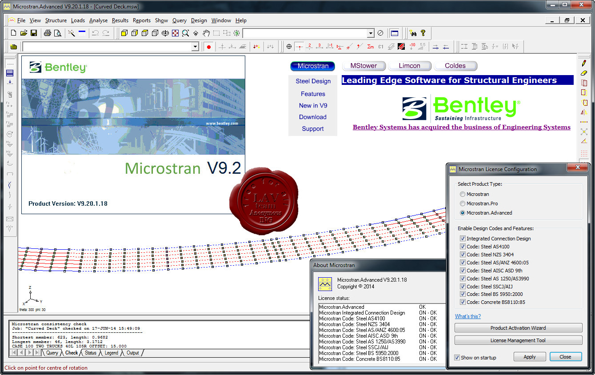This screenshot has width=595, height=375.
Task: Click the Print icon in toolbar
Action: pyautogui.click(x=47, y=33)
